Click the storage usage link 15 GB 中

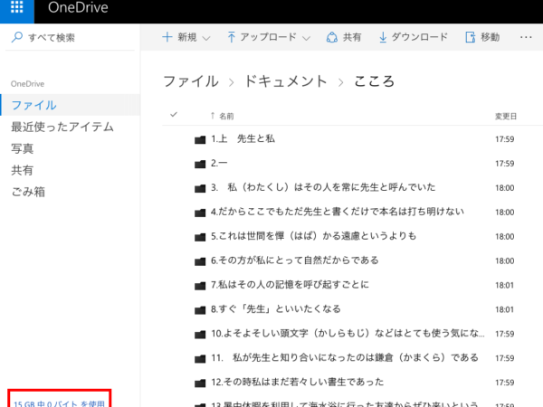click(x=59, y=403)
